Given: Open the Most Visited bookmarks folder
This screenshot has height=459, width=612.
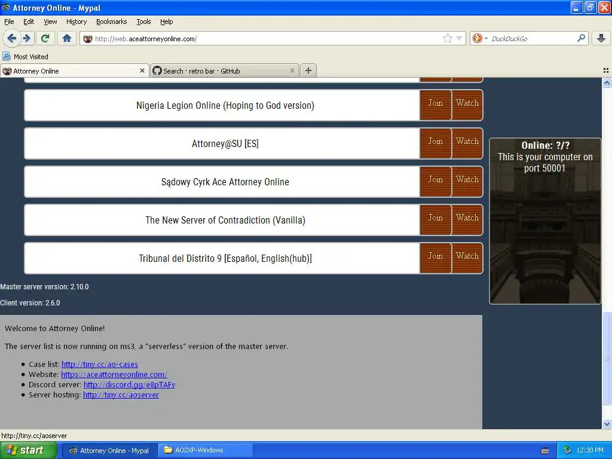Looking at the screenshot, I should pos(26,57).
